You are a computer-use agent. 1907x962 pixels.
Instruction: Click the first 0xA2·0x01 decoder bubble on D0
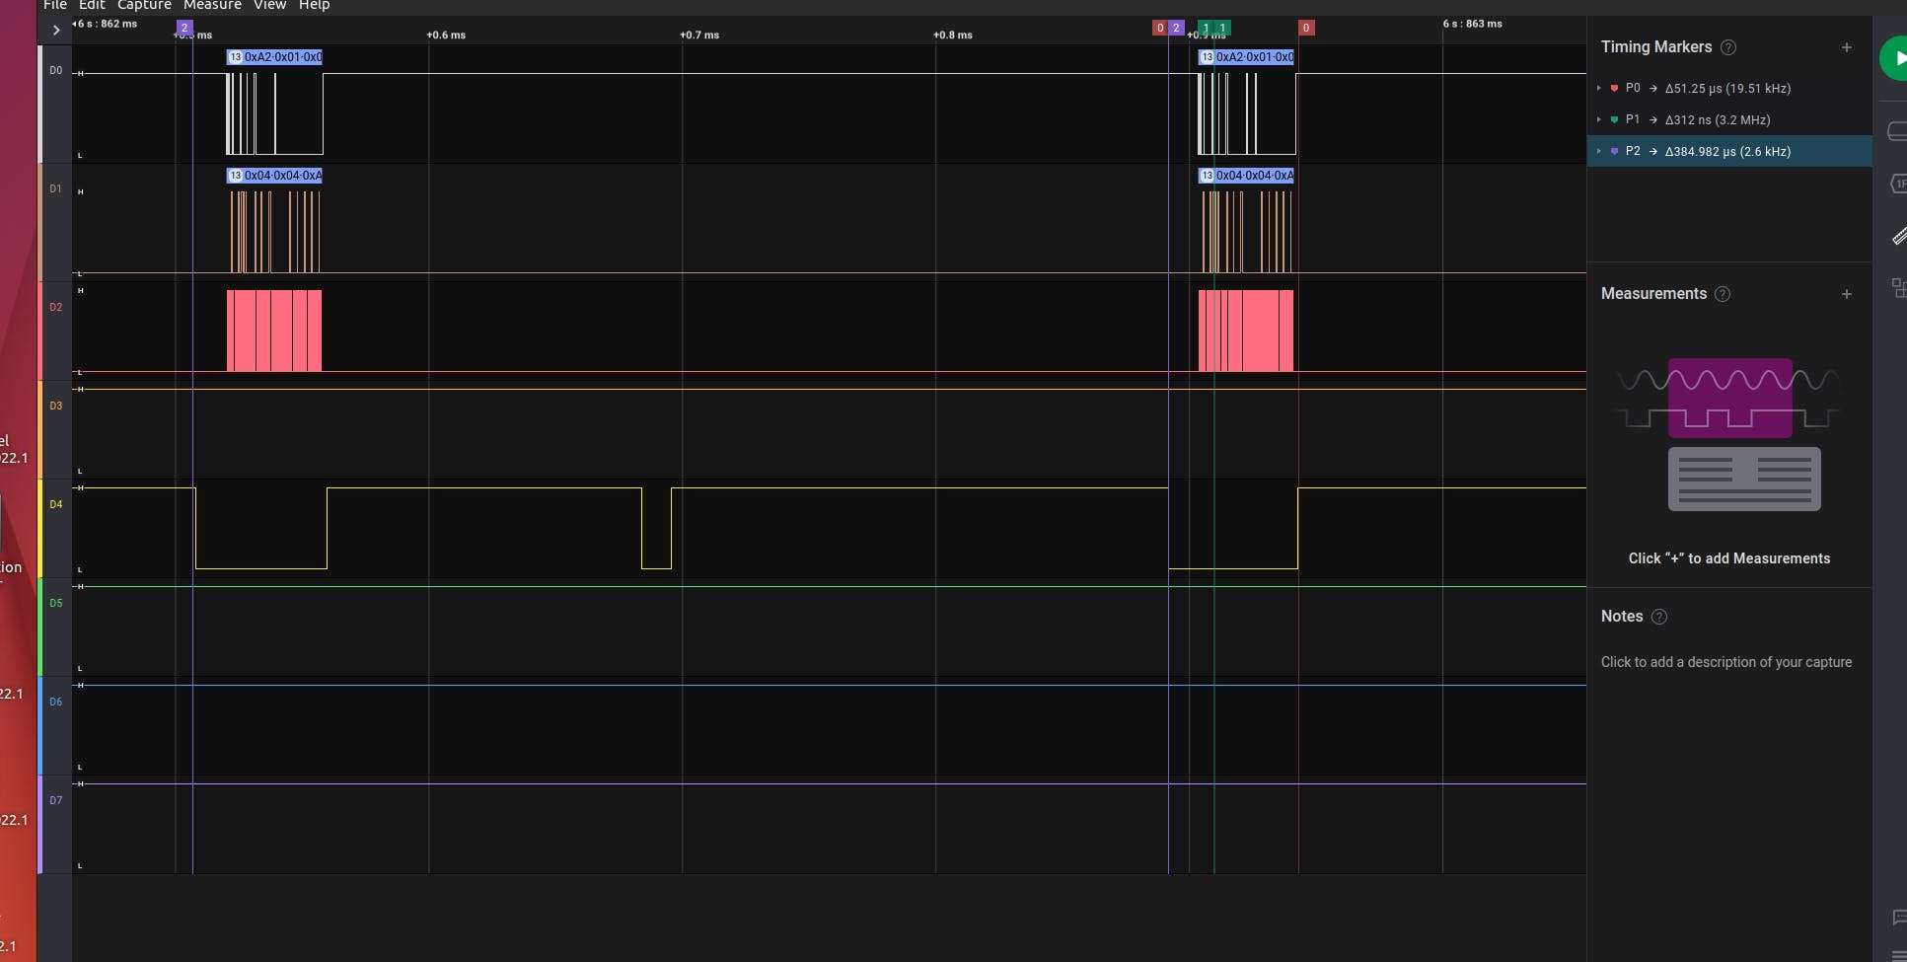274,57
